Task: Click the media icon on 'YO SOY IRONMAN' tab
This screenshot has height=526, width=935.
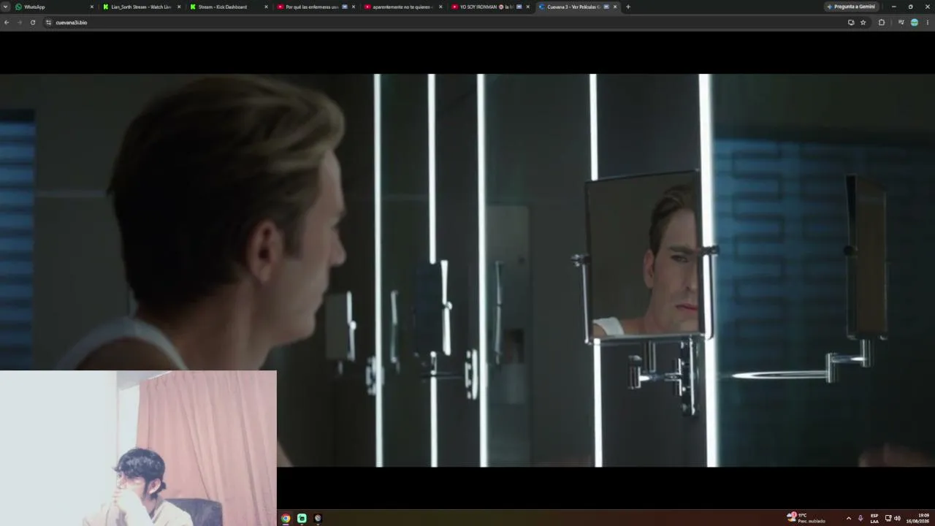Action: pos(519,7)
